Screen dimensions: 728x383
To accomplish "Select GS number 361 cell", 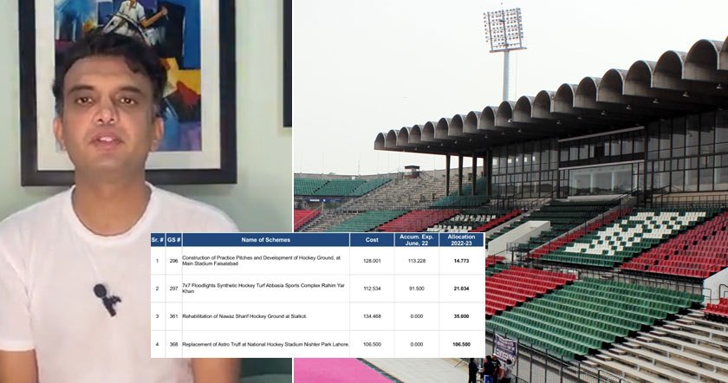I will click(x=173, y=316).
